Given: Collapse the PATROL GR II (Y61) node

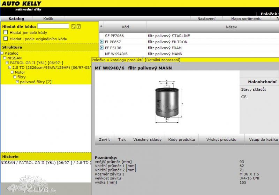Looking at the screenshot, I should 7,63.
